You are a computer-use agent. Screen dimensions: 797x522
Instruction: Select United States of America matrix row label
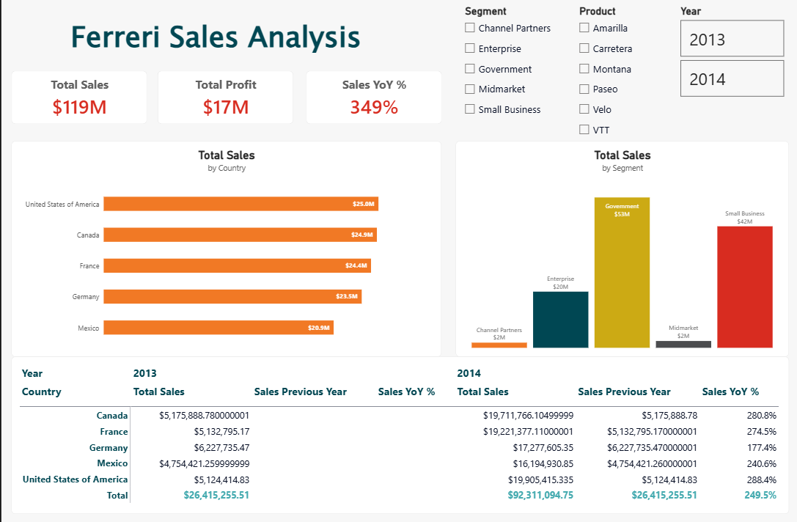tap(76, 479)
